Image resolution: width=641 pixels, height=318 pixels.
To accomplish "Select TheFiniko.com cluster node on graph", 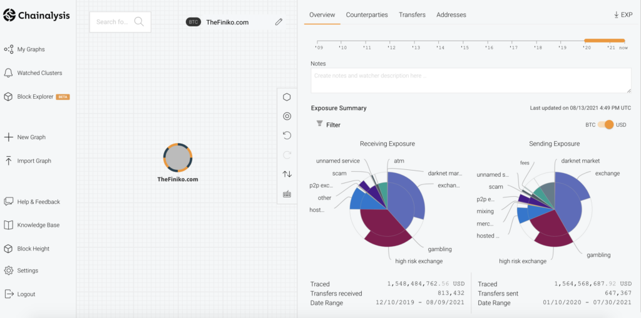I will (178, 157).
